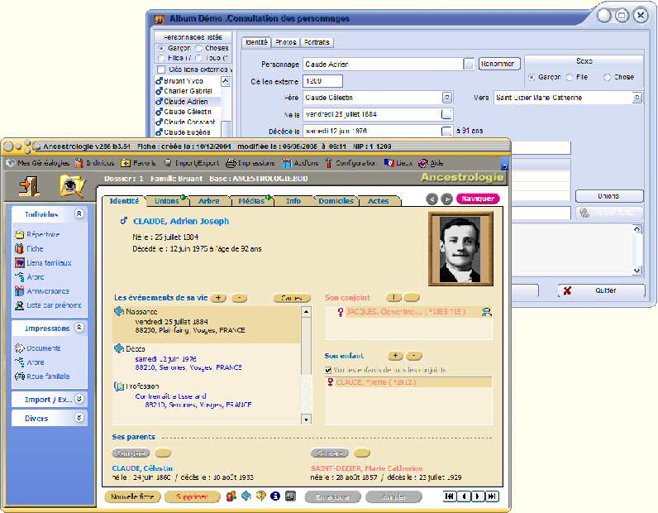This screenshot has width=658, height=513.
Task: Switch to the Médias tab
Action: pyautogui.click(x=250, y=200)
